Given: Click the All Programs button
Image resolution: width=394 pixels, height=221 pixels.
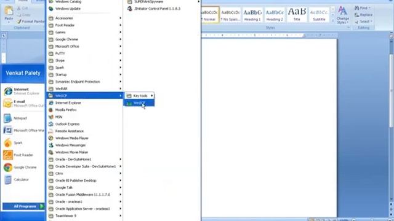Looking at the screenshot, I should [x=23, y=206].
